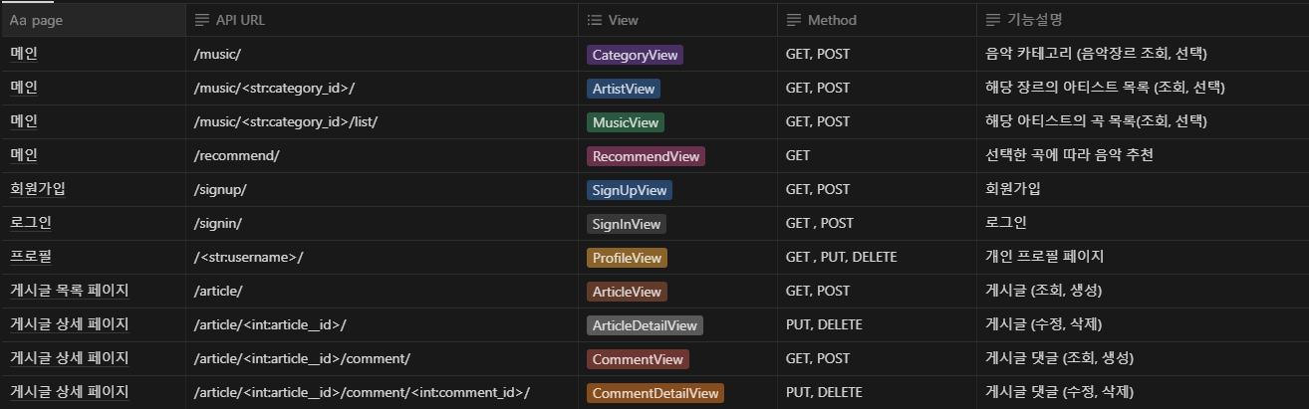The image size is (1309, 409).
Task: Select the ArtistView blue tag
Action: (623, 89)
